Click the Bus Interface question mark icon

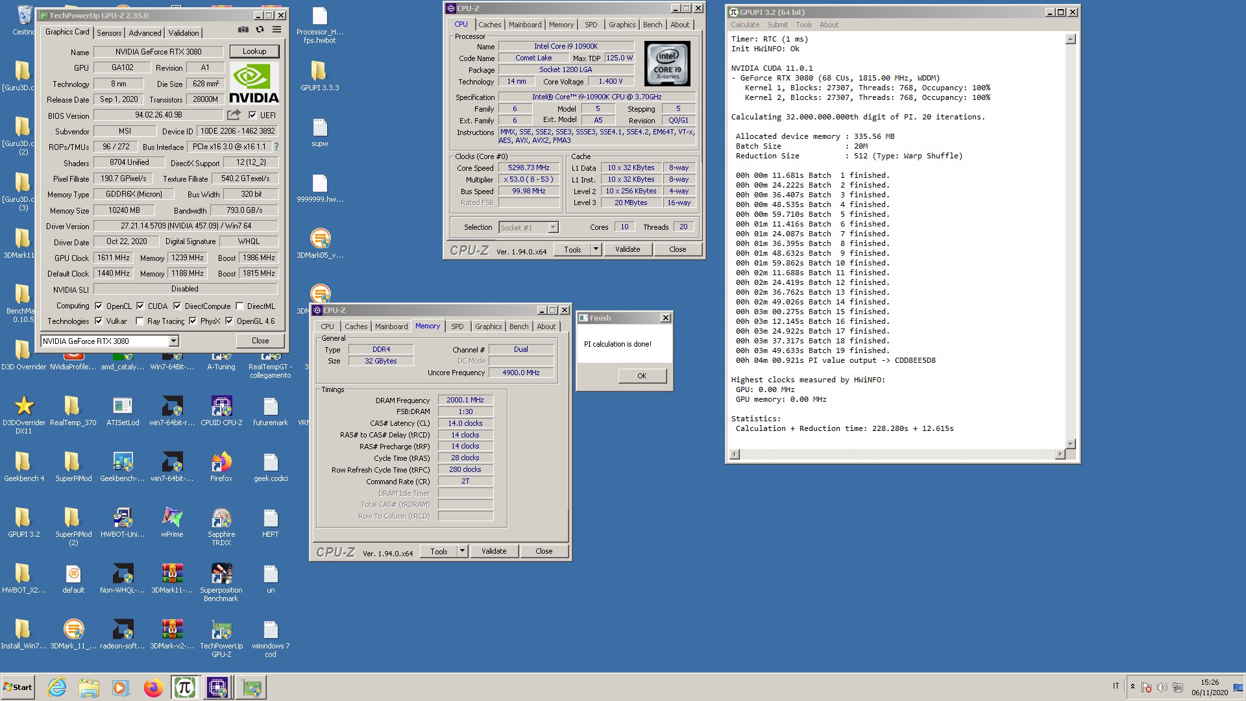click(276, 147)
